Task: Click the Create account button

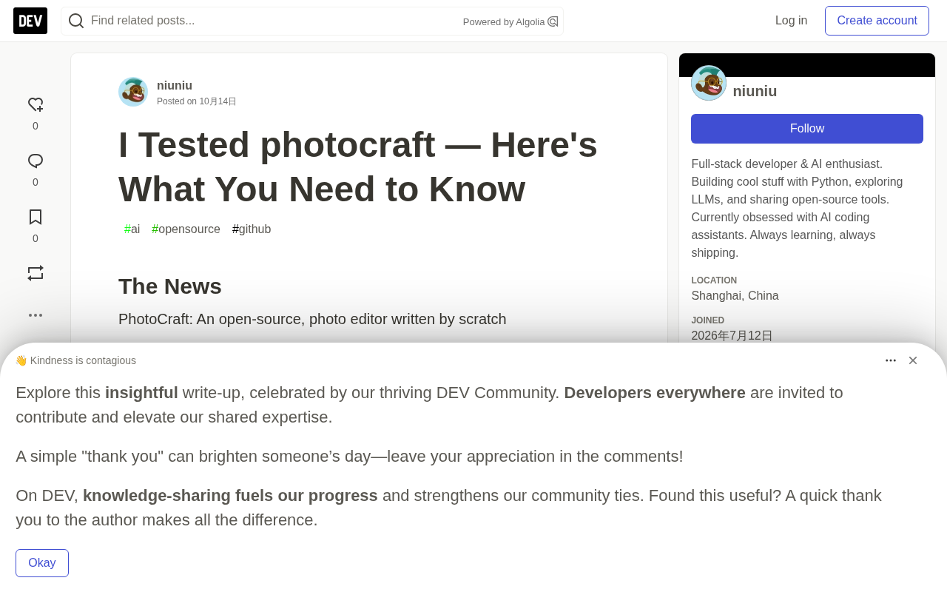Action: (877, 21)
